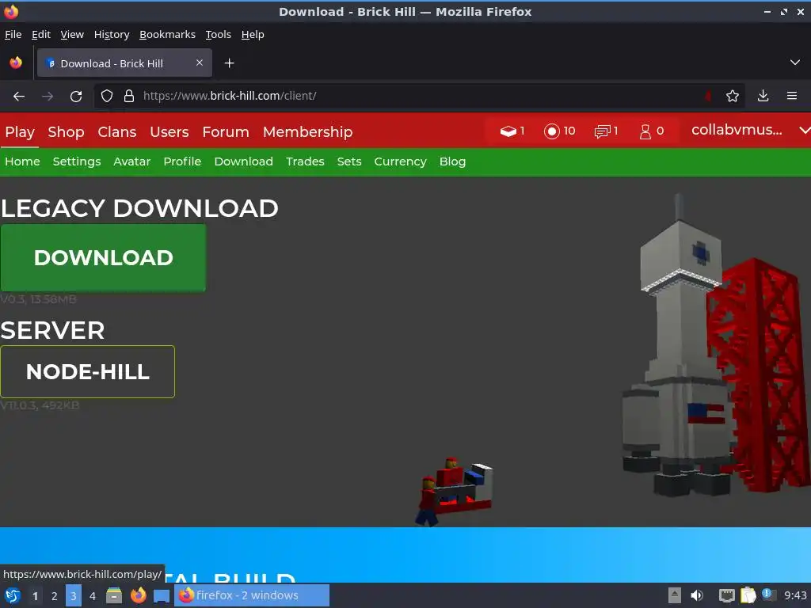Click the 9:43 taskbar clock
The image size is (811, 608).
[795, 595]
